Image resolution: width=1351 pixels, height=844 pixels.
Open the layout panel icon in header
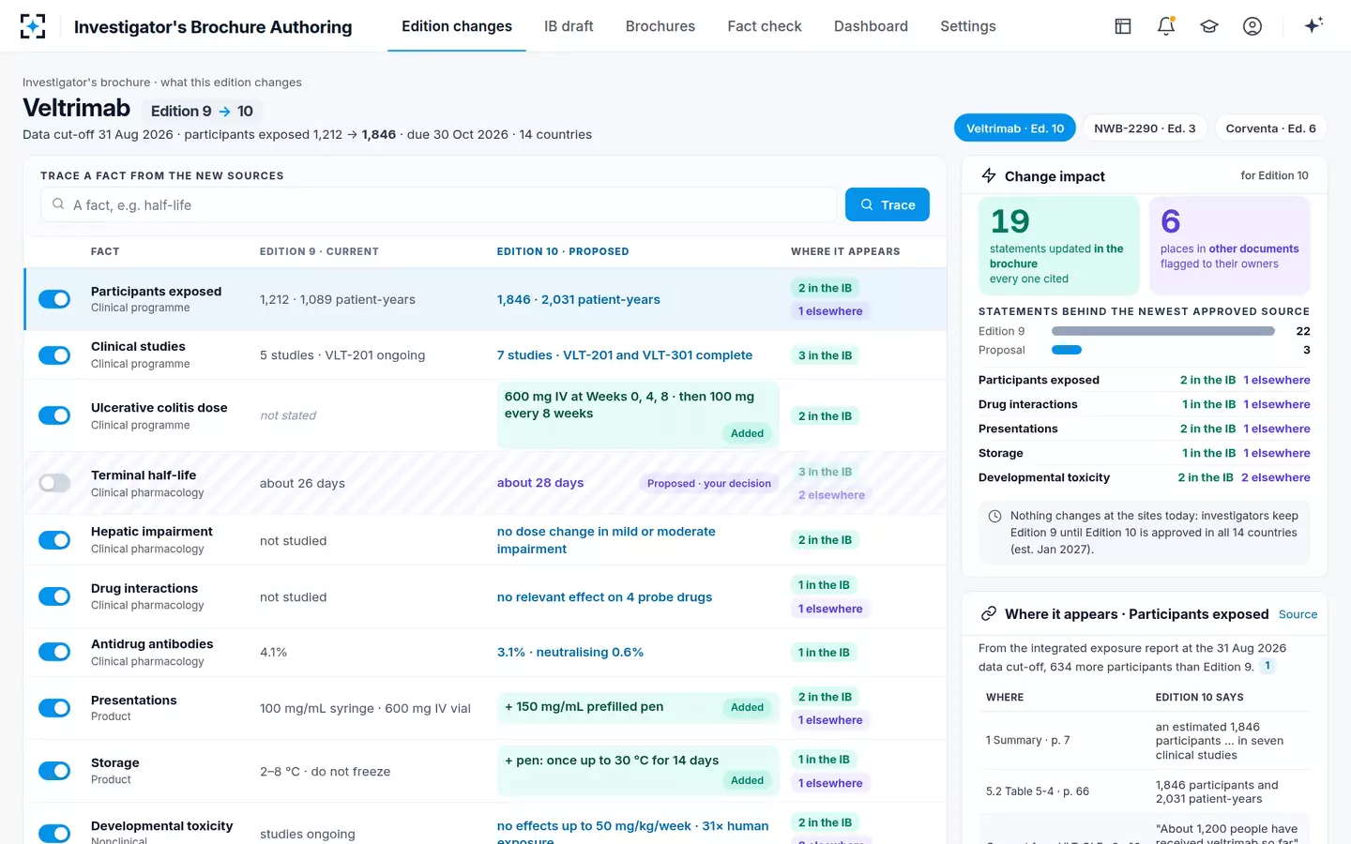pos(1123,26)
